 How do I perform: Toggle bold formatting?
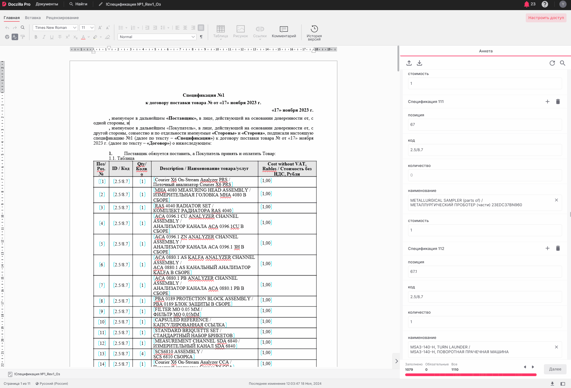click(x=36, y=37)
